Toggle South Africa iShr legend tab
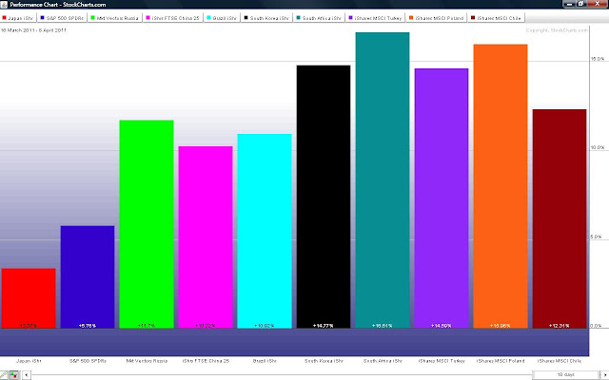 (x=319, y=18)
